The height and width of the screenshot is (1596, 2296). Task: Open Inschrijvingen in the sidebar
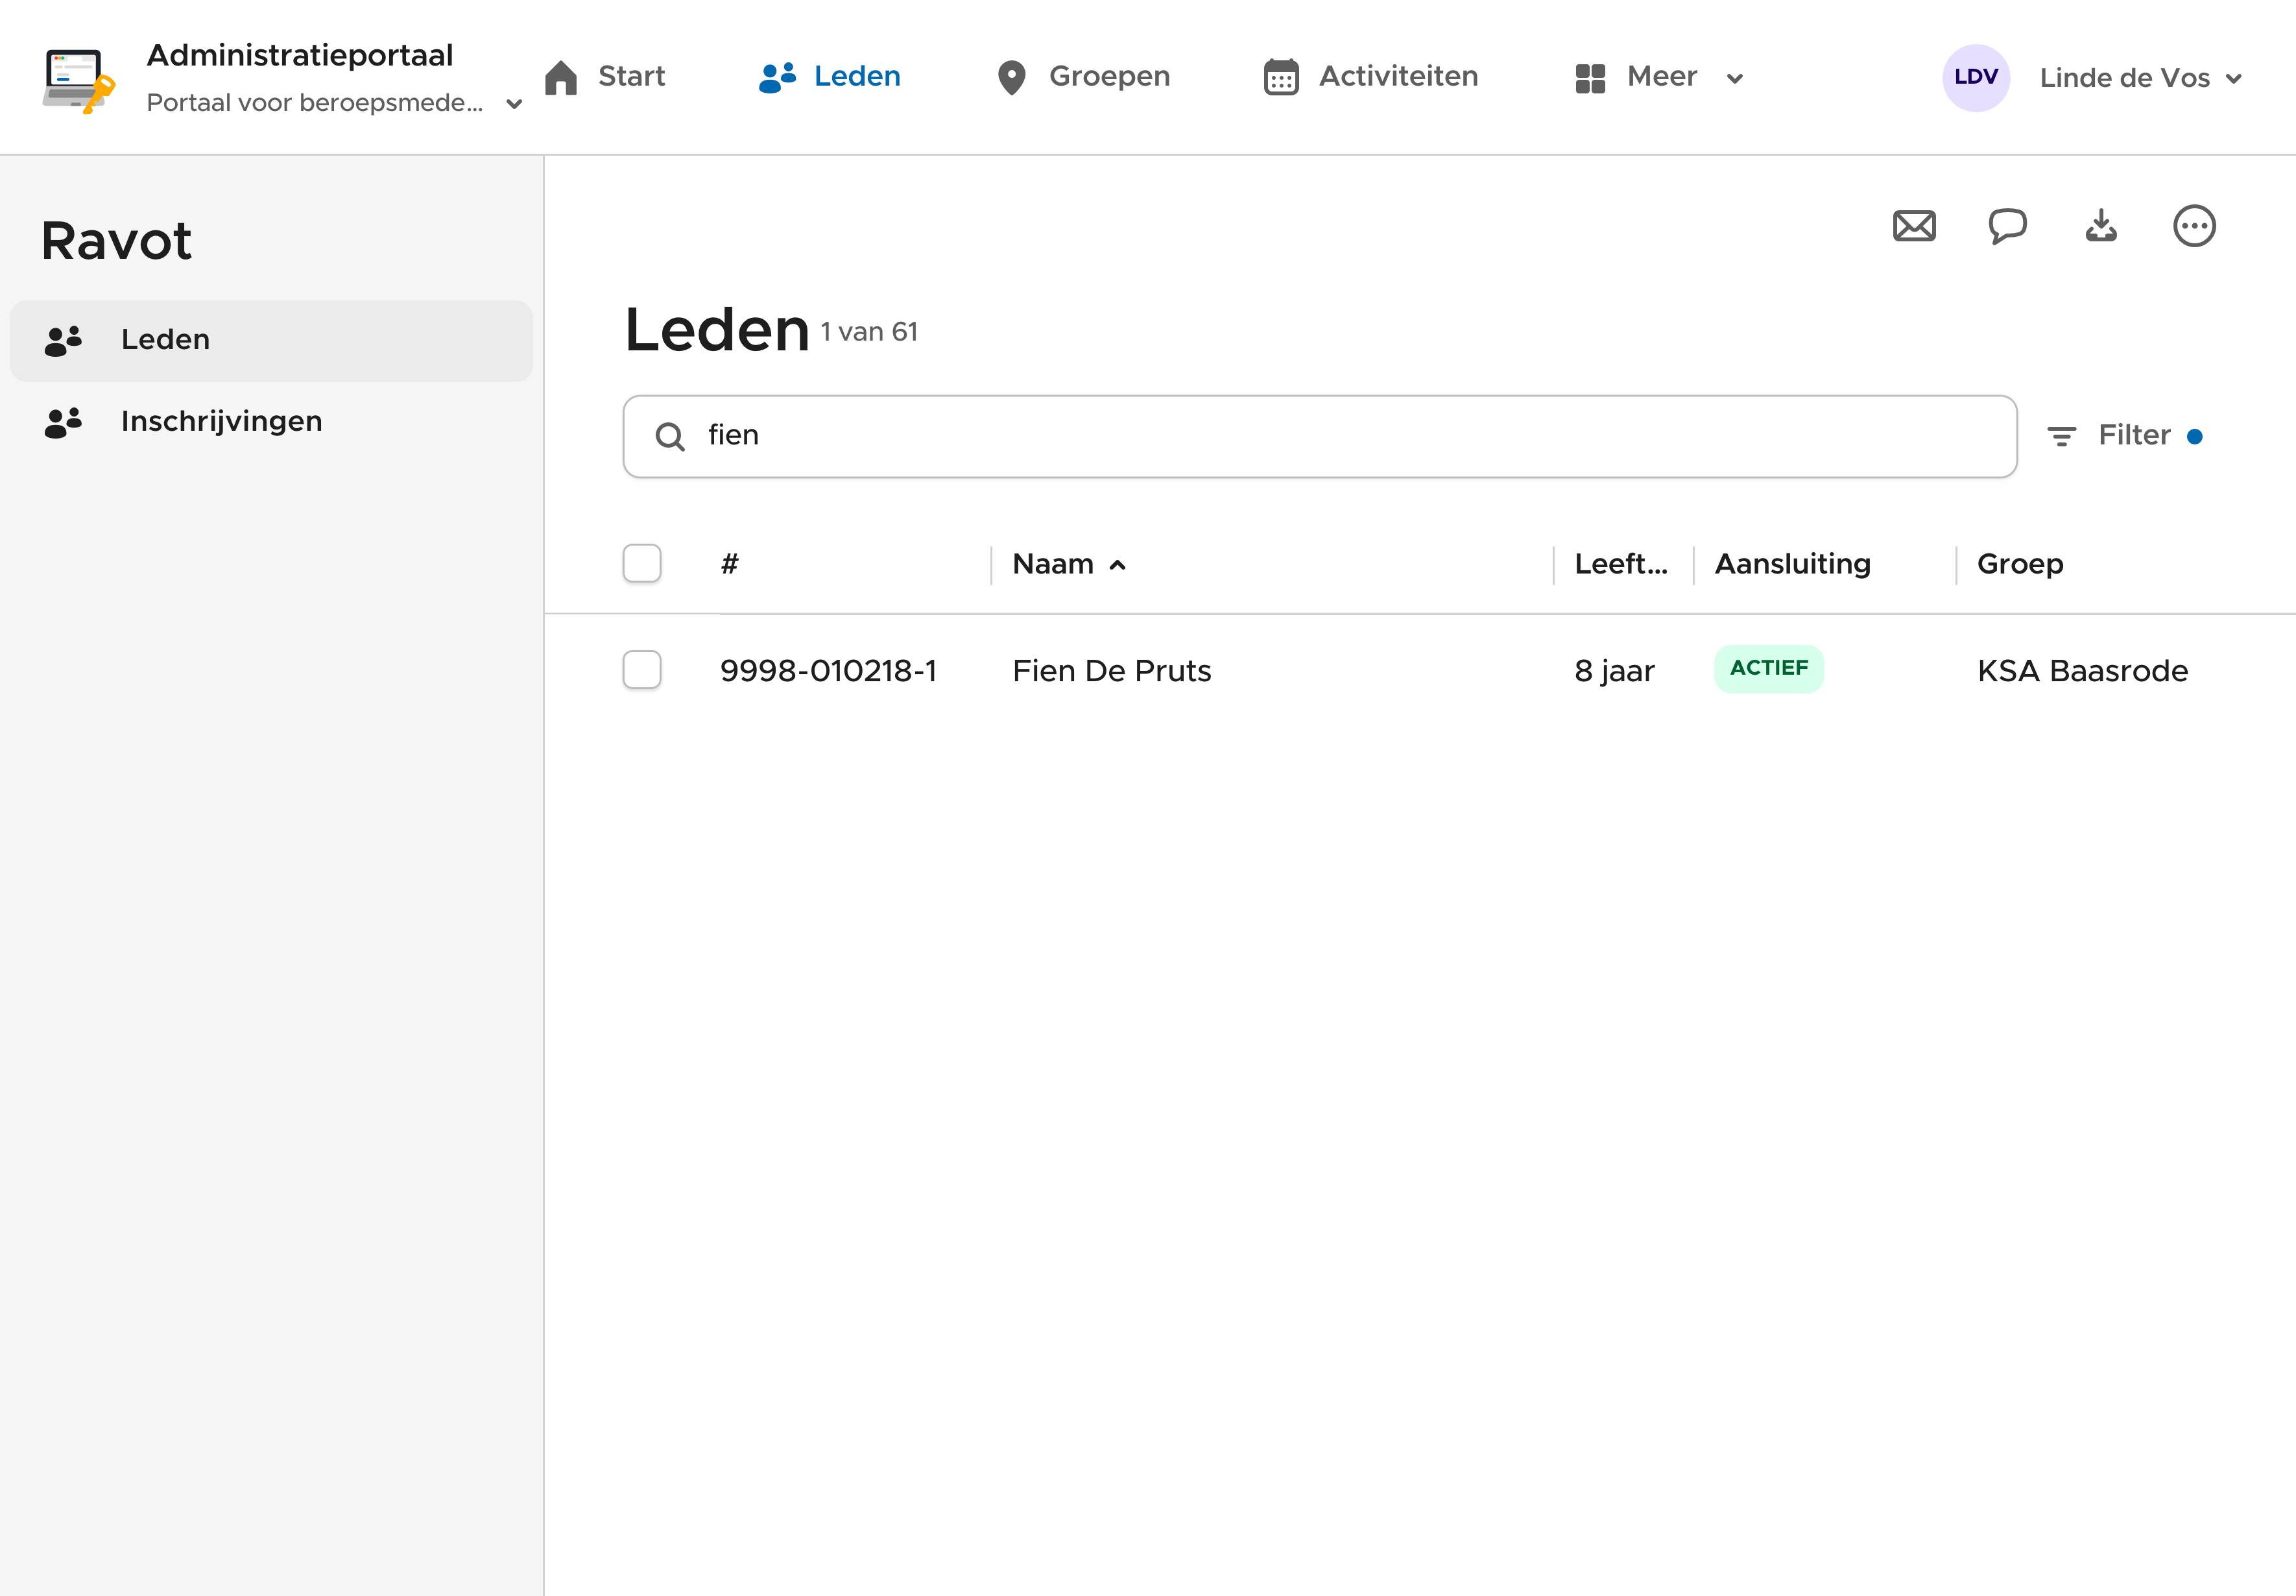tap(221, 421)
